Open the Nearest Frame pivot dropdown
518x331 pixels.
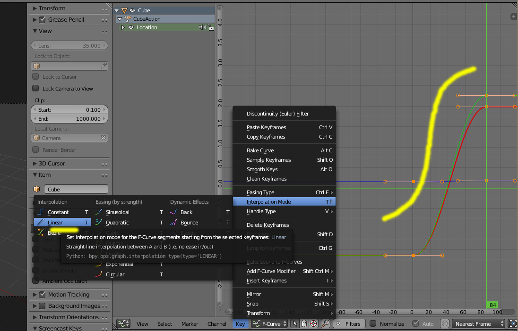pyautogui.click(x=478, y=323)
